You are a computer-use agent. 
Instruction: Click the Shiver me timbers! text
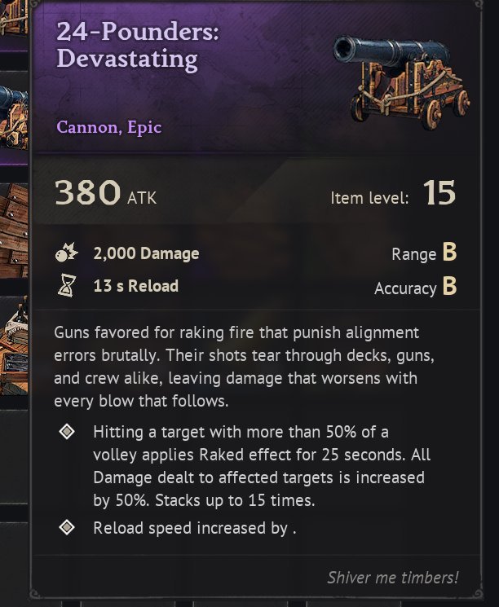pos(393,578)
